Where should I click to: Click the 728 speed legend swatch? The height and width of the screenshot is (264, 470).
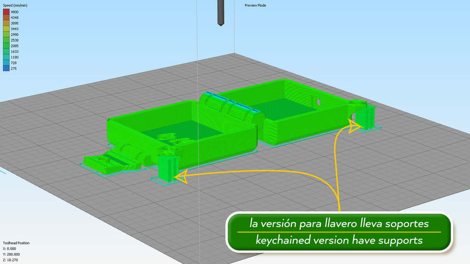point(6,63)
